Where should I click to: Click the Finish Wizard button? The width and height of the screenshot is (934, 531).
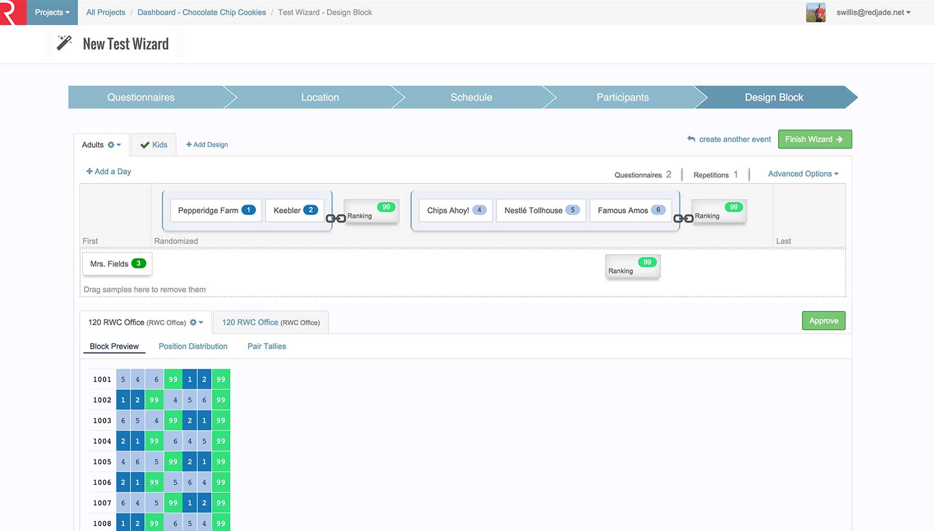point(814,139)
